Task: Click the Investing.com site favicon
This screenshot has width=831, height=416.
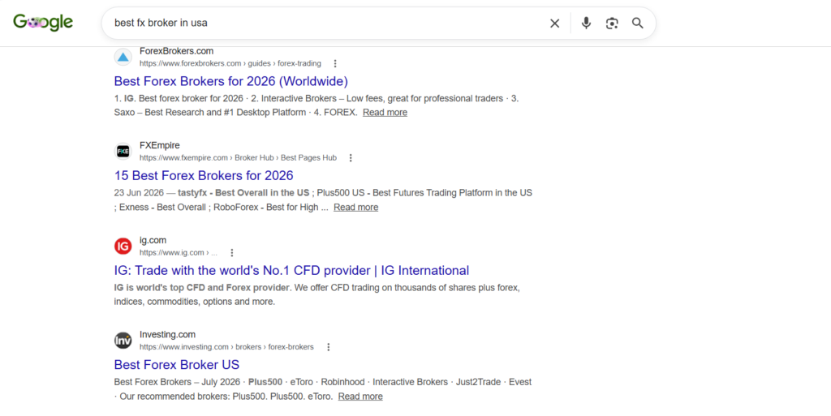Action: pyautogui.click(x=123, y=341)
